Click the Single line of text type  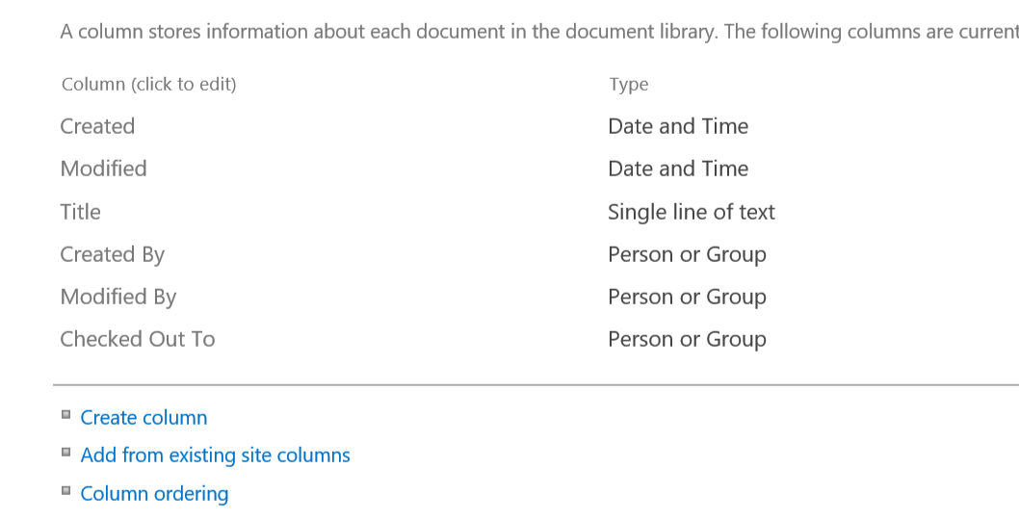[x=691, y=212]
